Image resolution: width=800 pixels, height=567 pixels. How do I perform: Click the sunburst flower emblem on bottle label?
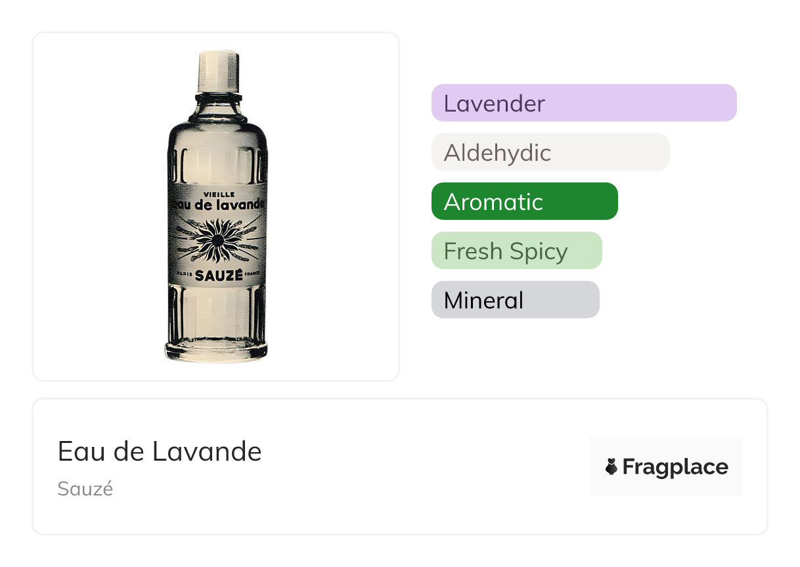coord(217,241)
